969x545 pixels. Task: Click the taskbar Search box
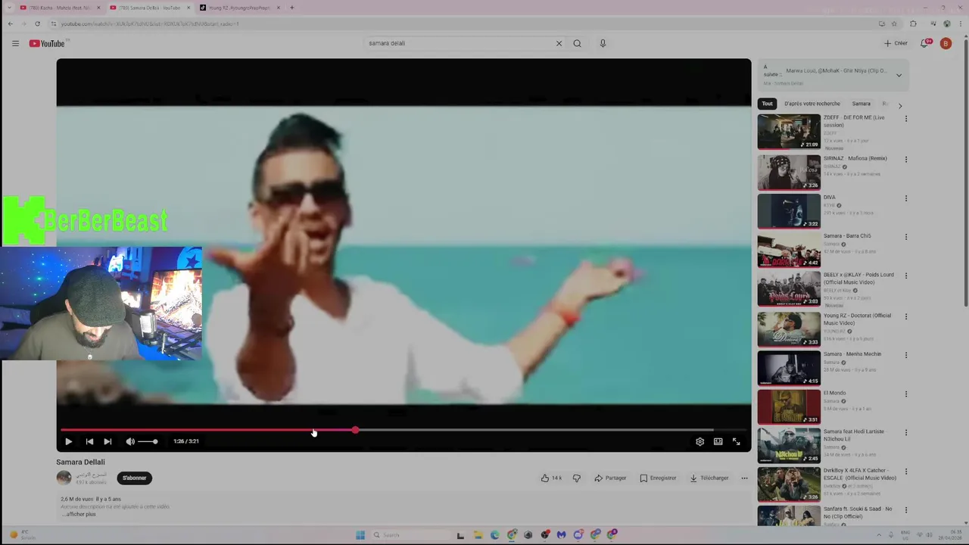[409, 535]
